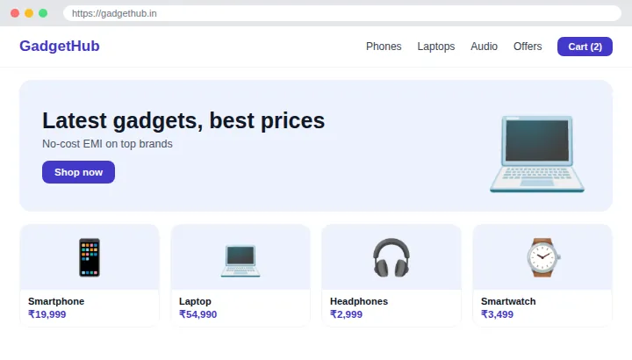This screenshot has width=632, height=360.
Task: Open the Laptops category
Action: [435, 47]
